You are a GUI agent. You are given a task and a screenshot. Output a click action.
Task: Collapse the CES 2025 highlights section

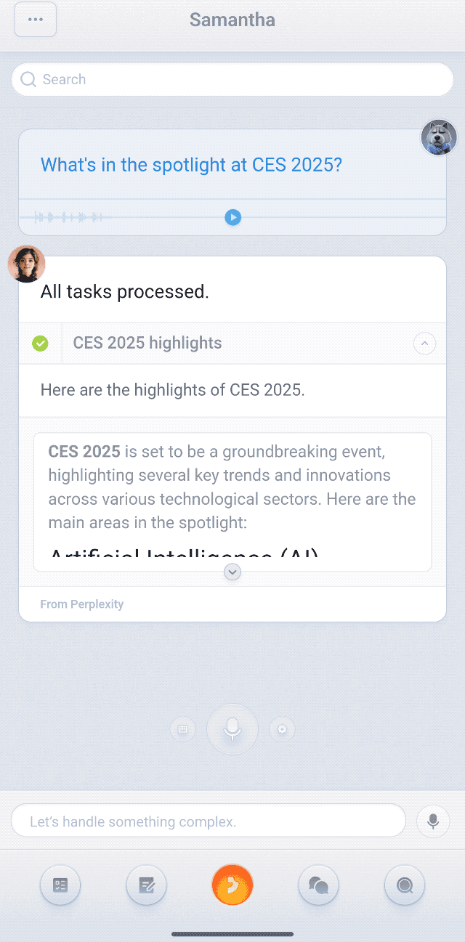(424, 344)
